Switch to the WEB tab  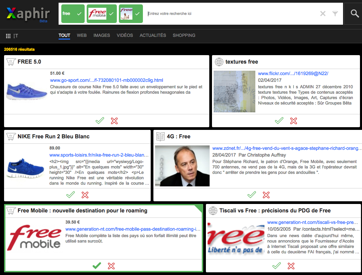(82, 35)
